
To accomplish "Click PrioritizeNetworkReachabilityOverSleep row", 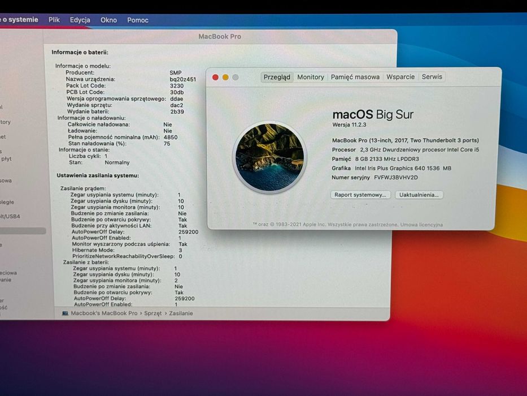I will point(128,256).
